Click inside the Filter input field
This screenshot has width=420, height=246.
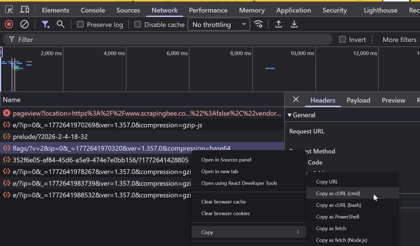pyautogui.click(x=113, y=39)
